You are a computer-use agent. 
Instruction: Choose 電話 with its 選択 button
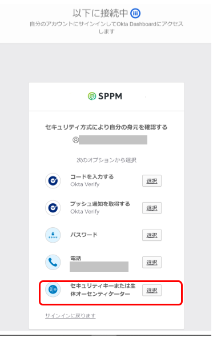click(152, 263)
